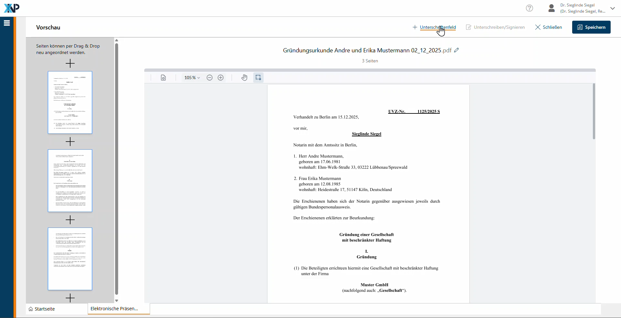Zoom out with the minus icon
621x318 pixels.
tap(210, 78)
